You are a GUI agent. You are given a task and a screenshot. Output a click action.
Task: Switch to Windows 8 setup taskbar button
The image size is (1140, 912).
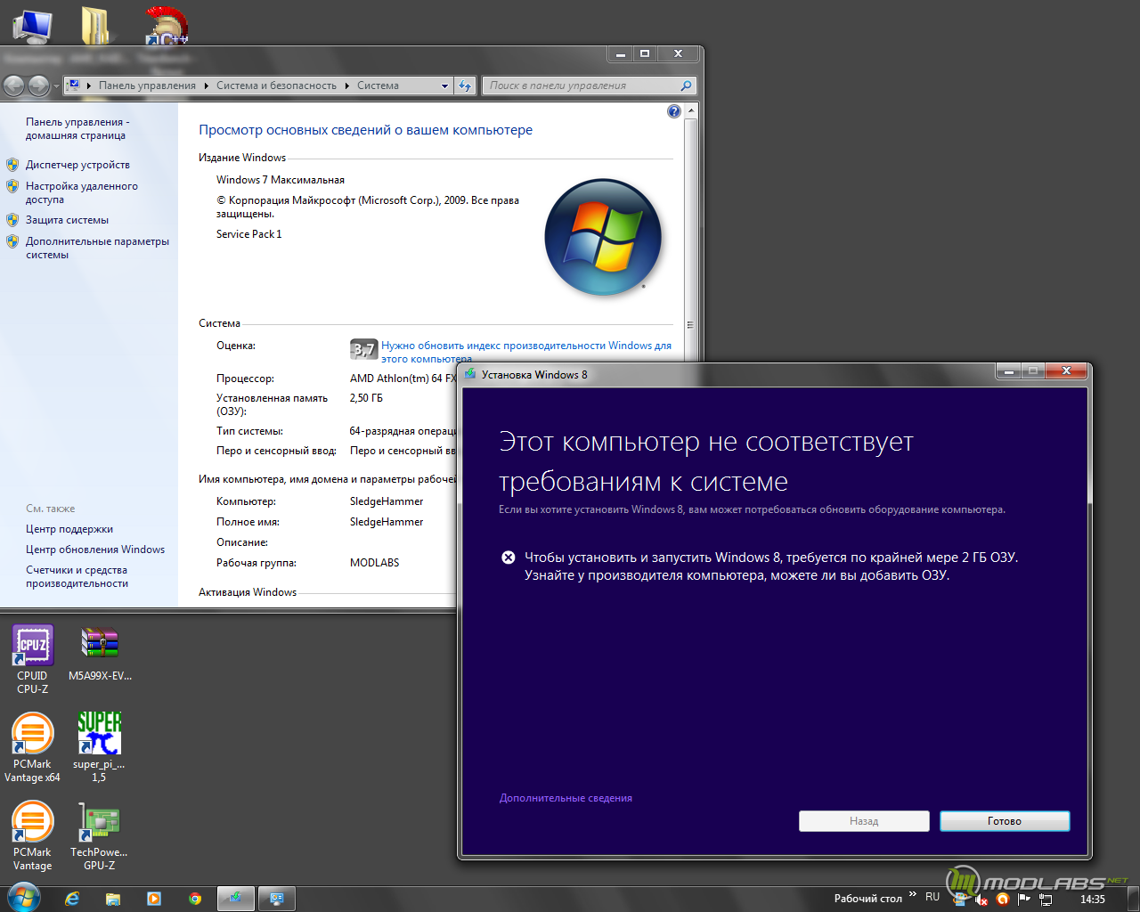click(x=236, y=899)
